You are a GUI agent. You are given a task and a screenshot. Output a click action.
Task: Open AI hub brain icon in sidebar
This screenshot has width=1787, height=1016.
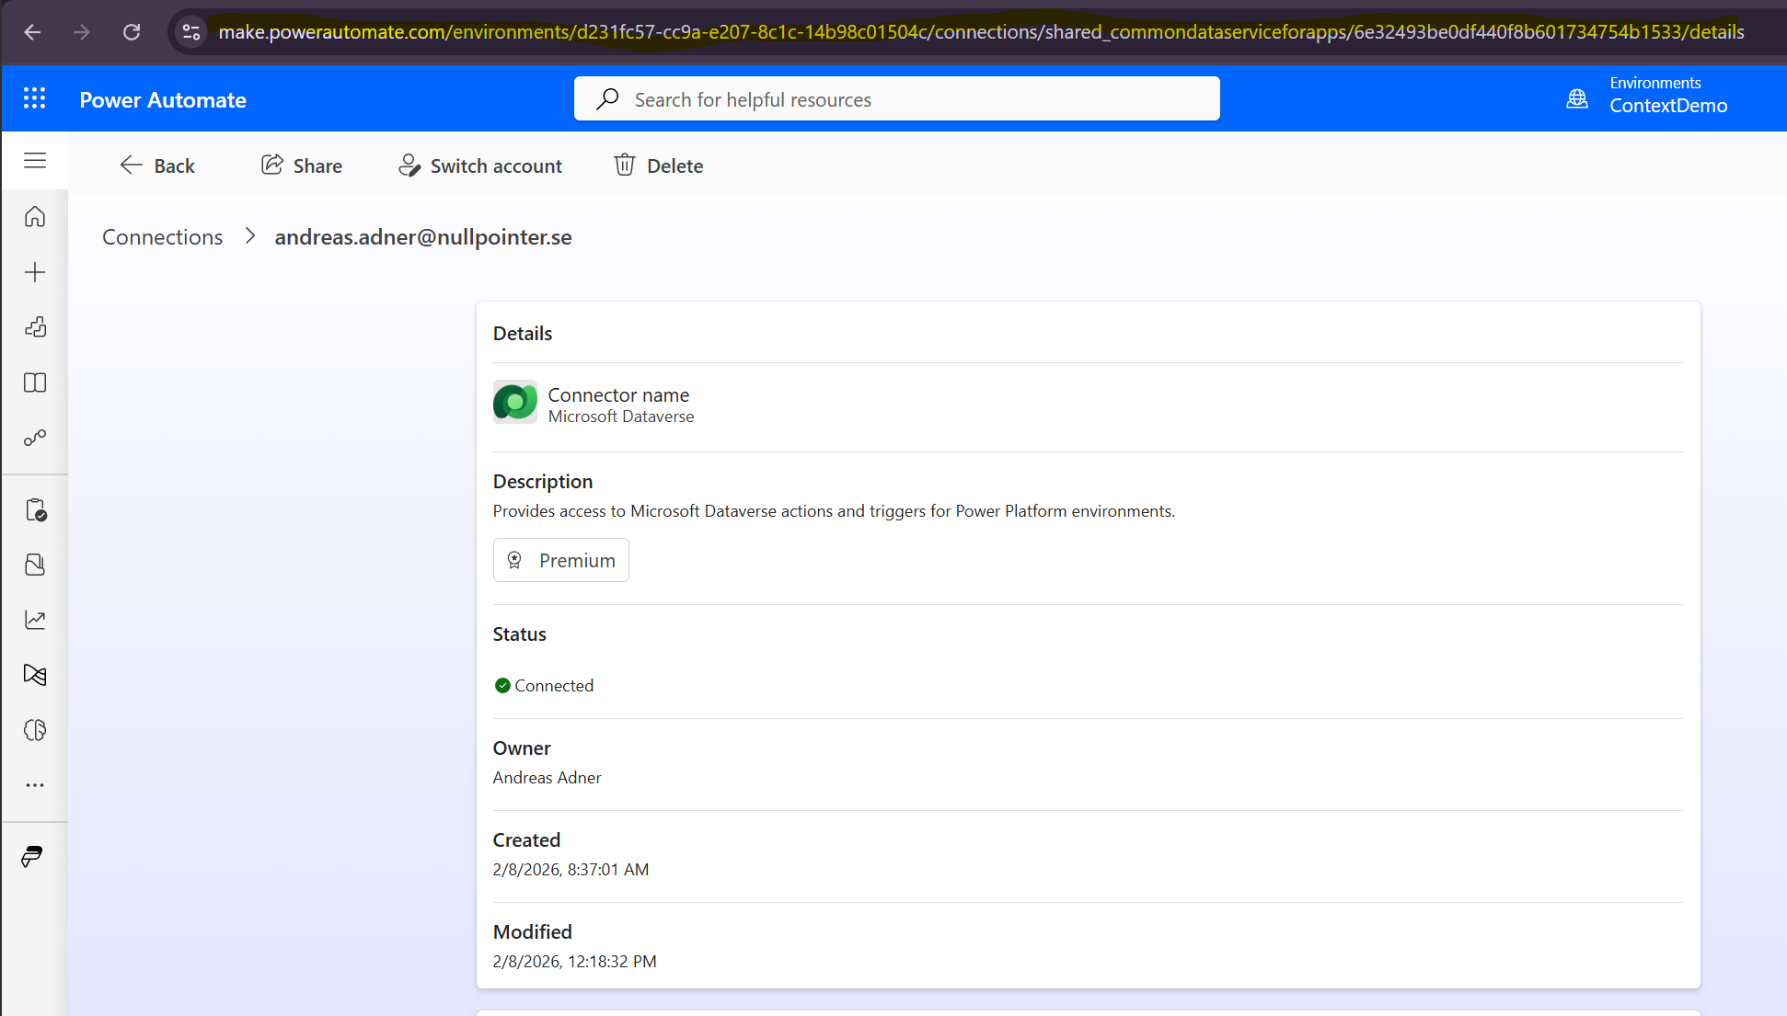tap(35, 730)
